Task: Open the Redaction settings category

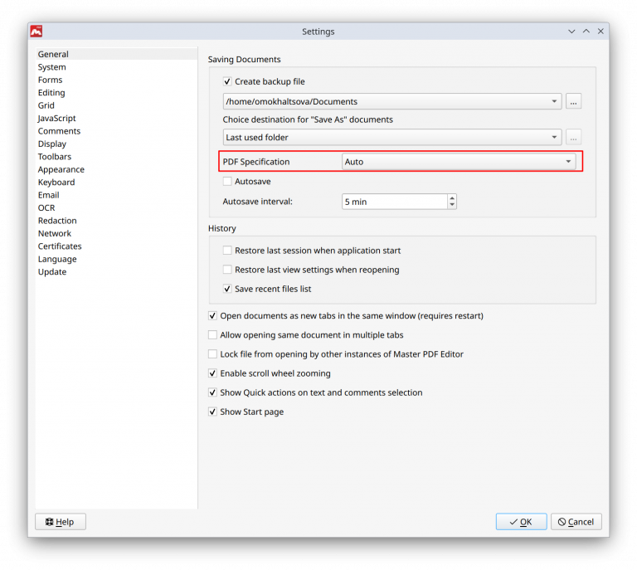Action: coord(57,221)
